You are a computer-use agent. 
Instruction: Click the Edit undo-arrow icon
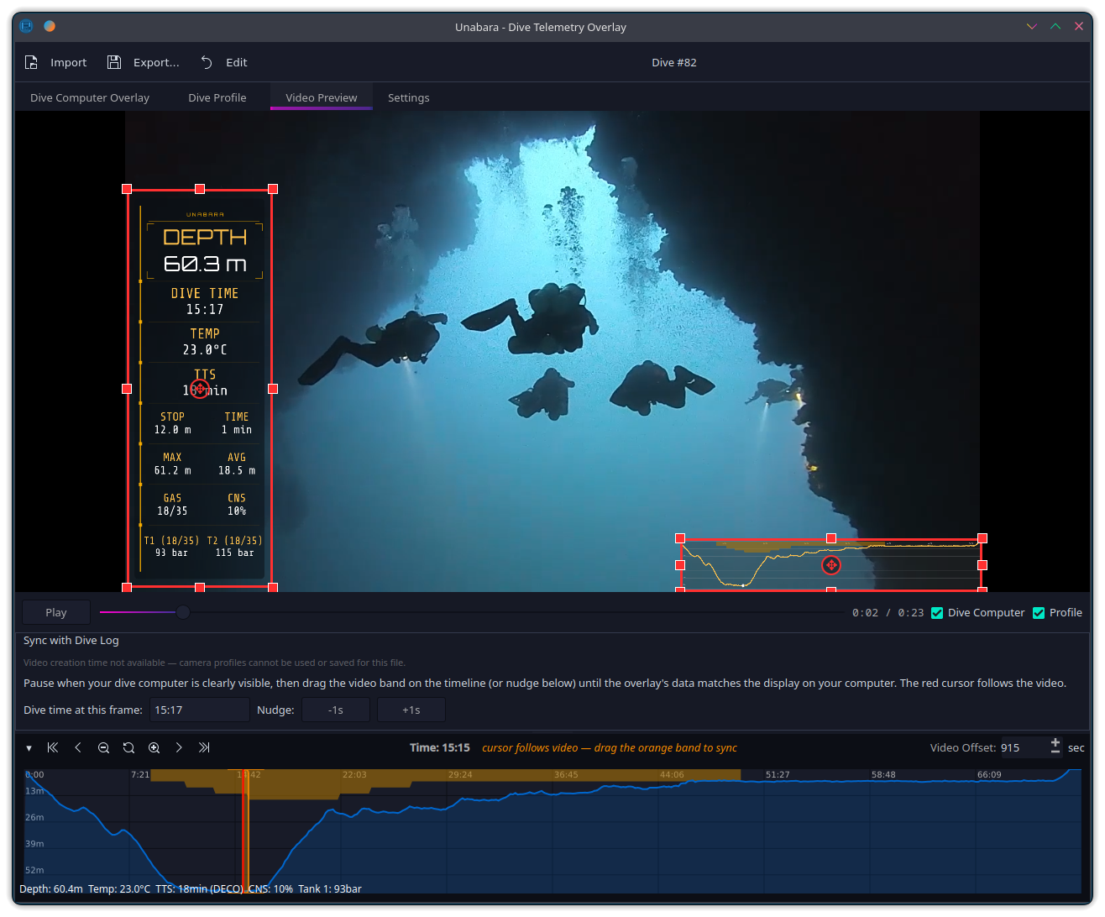pyautogui.click(x=207, y=62)
